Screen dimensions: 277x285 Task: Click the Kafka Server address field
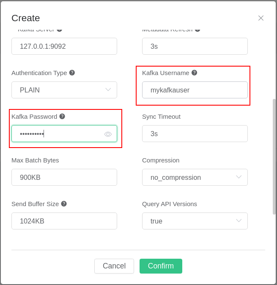pyautogui.click(x=64, y=46)
